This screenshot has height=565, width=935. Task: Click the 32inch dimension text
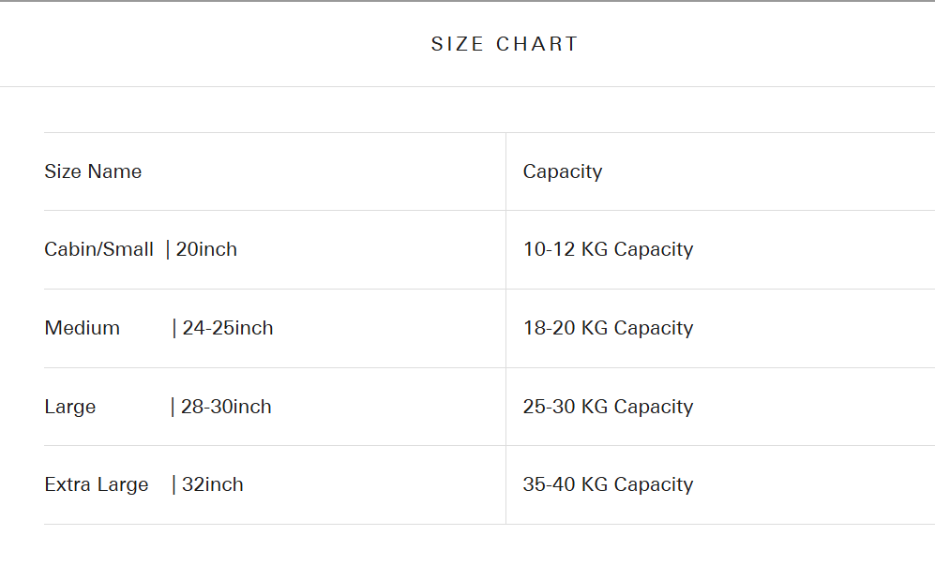213,484
